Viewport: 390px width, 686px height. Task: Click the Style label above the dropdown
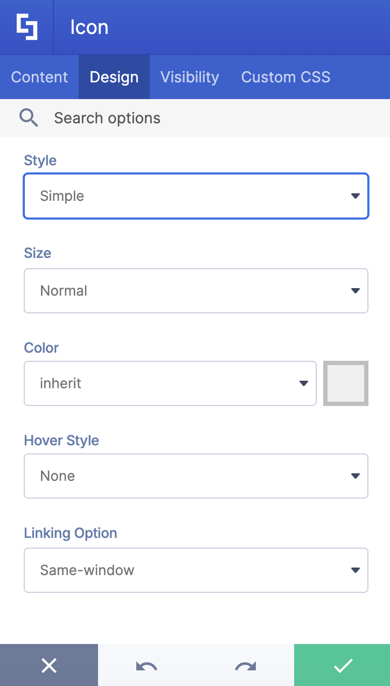coord(40,160)
